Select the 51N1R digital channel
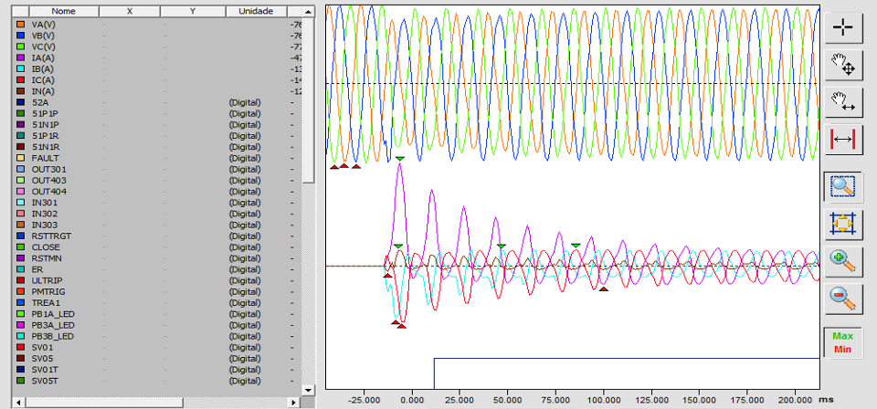 click(156, 147)
